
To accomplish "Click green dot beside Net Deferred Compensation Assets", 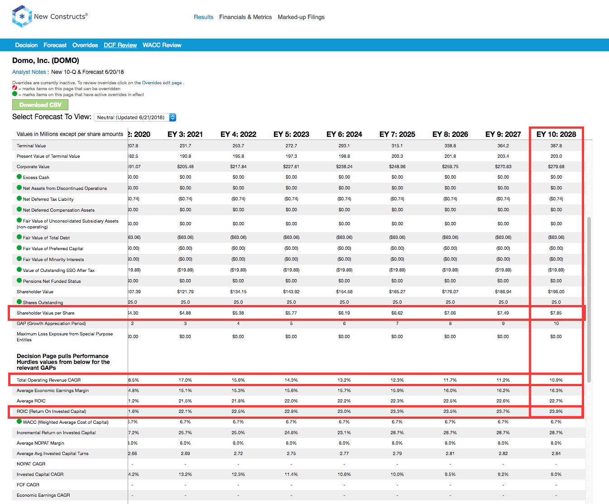I will click(19, 209).
